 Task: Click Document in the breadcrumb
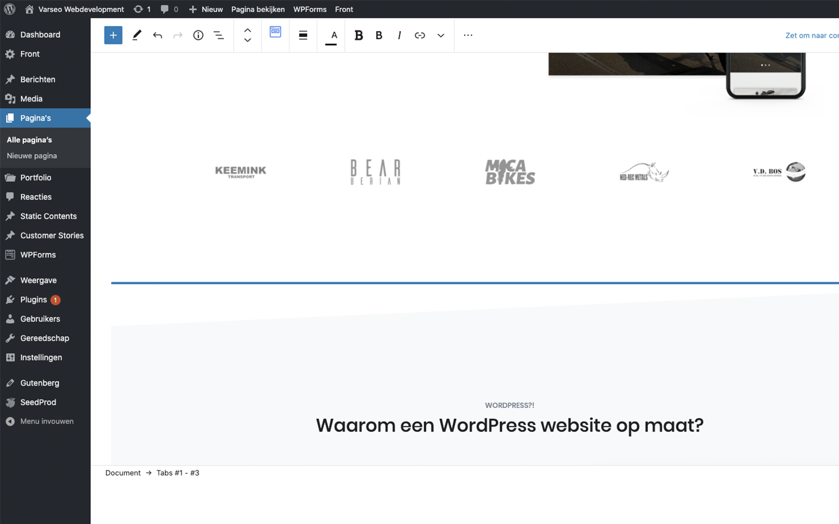(123, 473)
